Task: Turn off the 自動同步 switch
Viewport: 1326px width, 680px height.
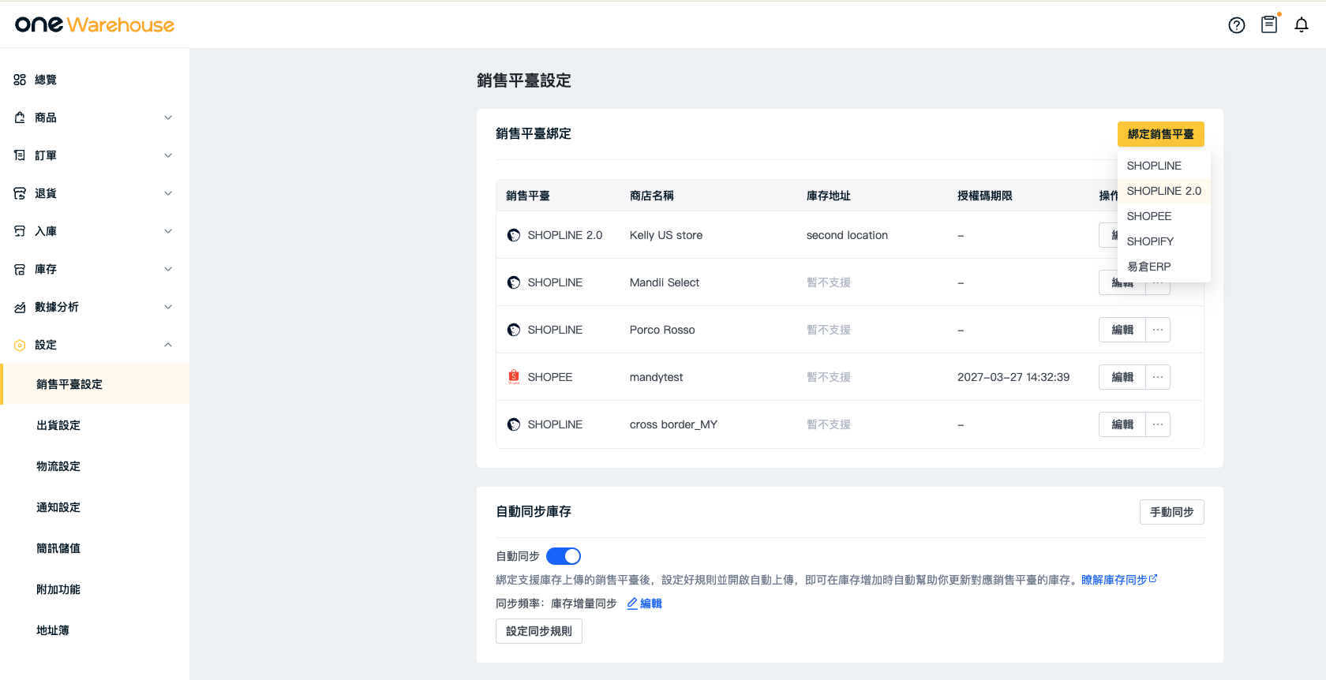Action: (x=564, y=556)
